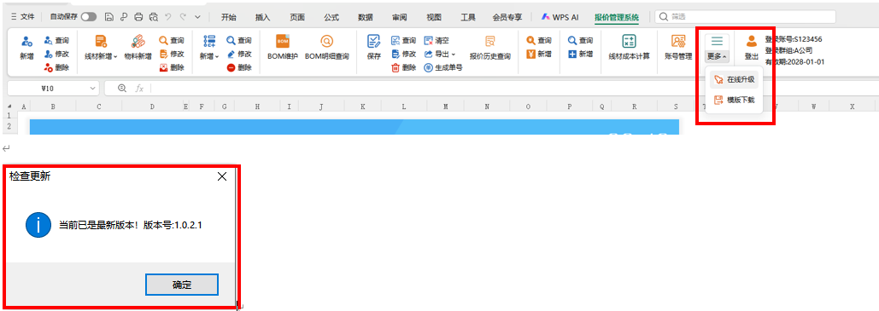
Task: Click the zoom magnifier in formula bar
Action: click(121, 89)
